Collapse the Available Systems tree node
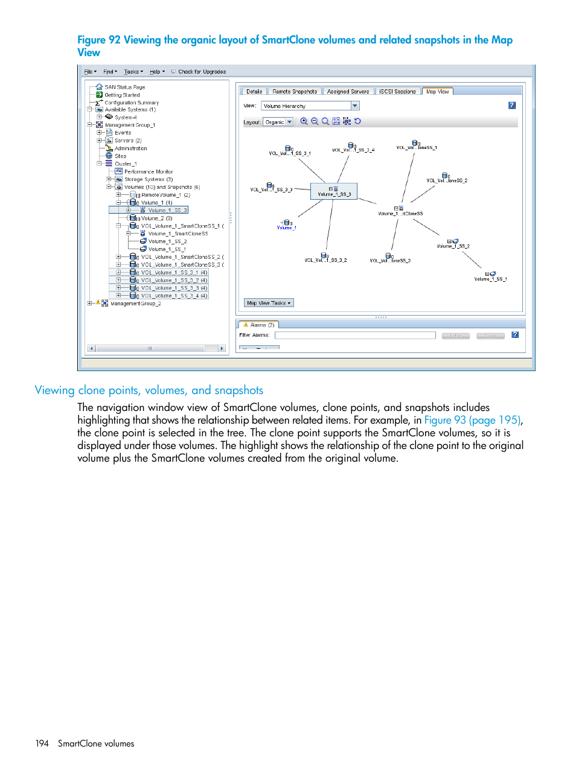The width and height of the screenshot is (576, 767). (90, 110)
